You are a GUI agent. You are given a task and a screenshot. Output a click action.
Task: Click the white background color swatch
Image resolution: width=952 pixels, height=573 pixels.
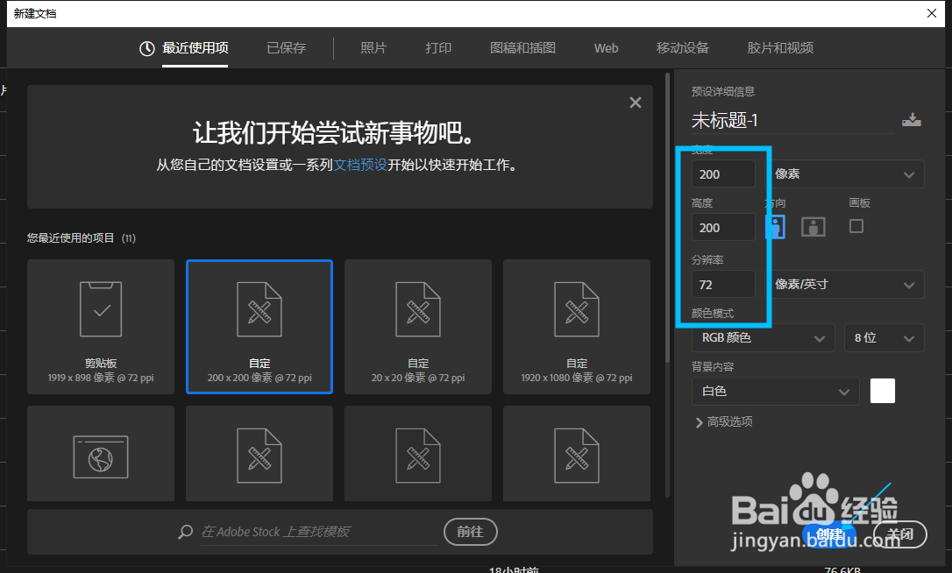(x=882, y=391)
